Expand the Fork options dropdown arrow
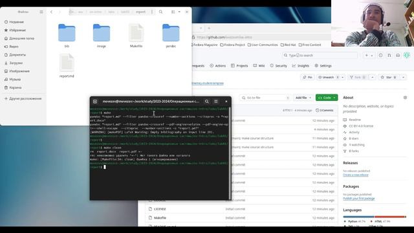The image size is (414, 233). (x=373, y=77)
